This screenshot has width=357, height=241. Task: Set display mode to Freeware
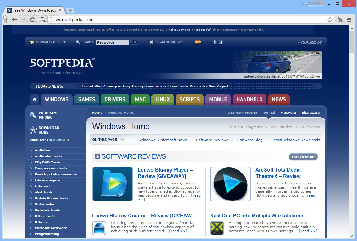pos(288,113)
